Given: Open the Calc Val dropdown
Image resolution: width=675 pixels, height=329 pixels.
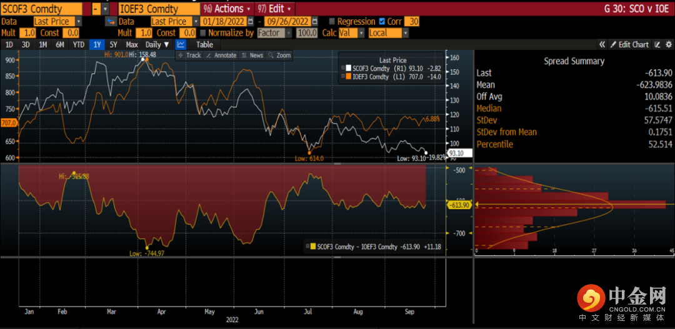Looking at the screenshot, I should (351, 32).
